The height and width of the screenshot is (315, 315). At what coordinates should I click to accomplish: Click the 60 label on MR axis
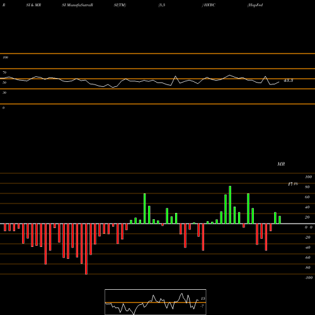307,197
